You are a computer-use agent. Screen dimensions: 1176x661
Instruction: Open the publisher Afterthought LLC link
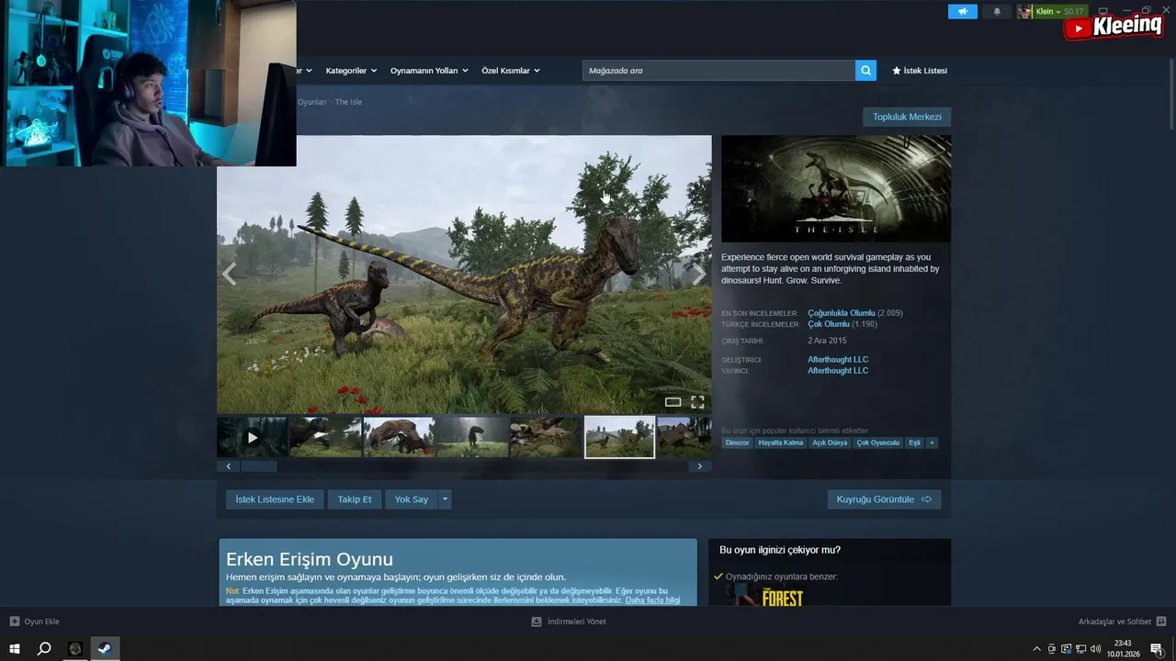(x=838, y=371)
